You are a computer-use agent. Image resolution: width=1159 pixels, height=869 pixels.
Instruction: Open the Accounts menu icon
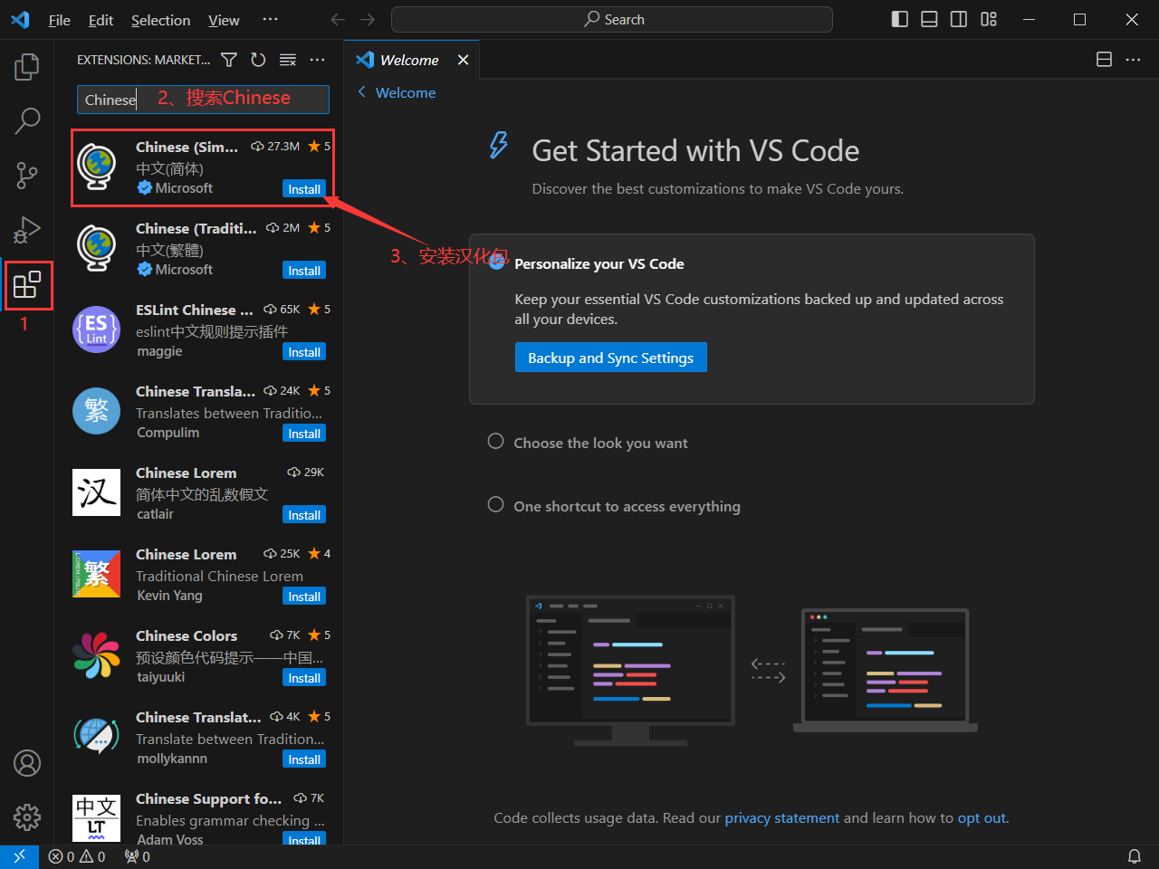coord(27,763)
